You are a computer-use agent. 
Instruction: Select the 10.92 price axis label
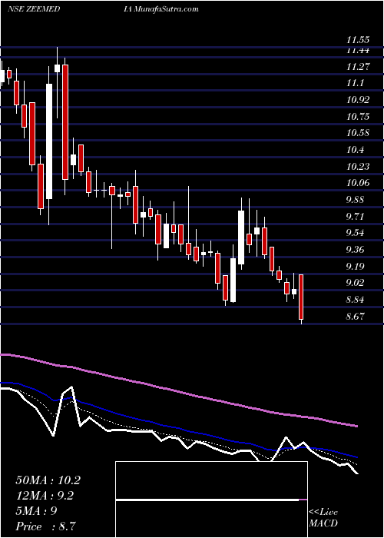[x=358, y=100]
